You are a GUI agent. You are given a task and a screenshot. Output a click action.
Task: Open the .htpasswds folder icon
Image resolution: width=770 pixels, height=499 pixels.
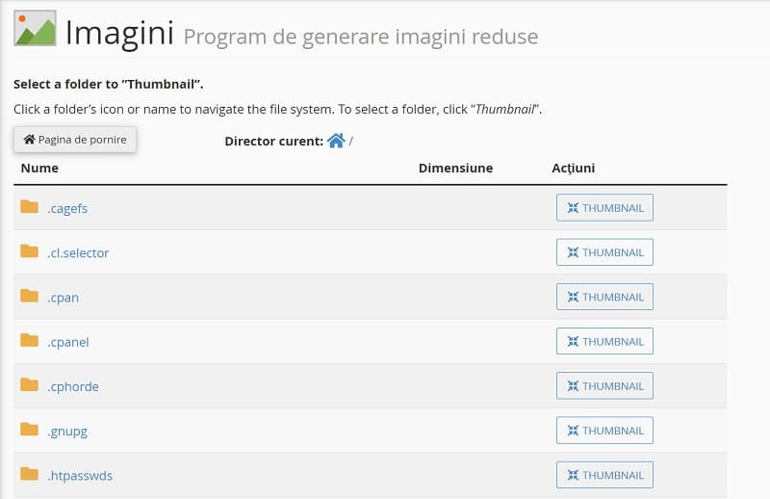click(30, 474)
